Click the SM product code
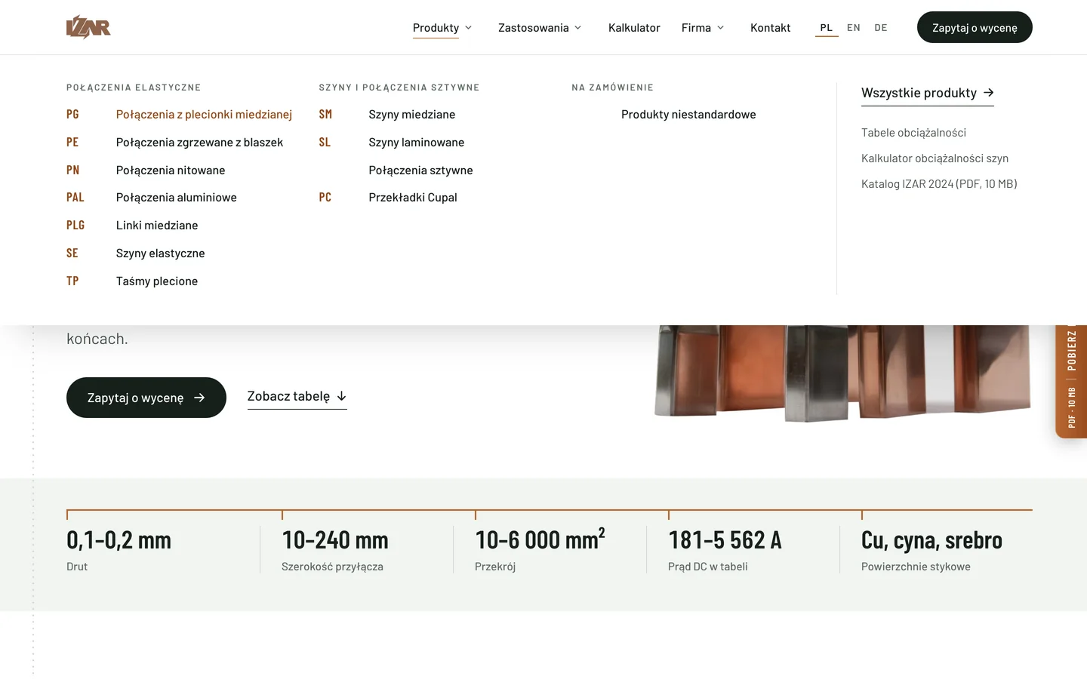 pyautogui.click(x=325, y=115)
